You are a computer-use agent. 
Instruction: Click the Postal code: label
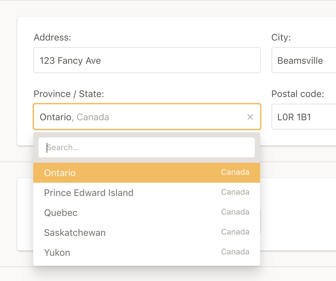point(298,94)
